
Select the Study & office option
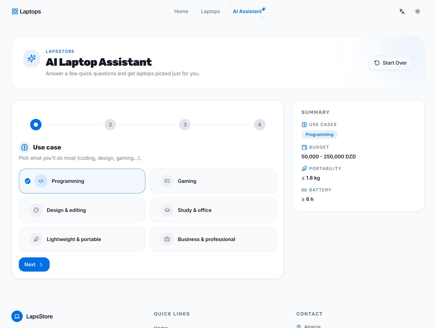pos(213,210)
